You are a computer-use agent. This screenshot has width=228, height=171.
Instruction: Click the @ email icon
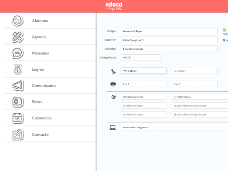[x=114, y=97]
